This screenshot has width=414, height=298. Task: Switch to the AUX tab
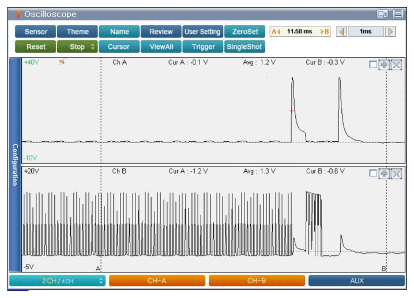(x=356, y=281)
